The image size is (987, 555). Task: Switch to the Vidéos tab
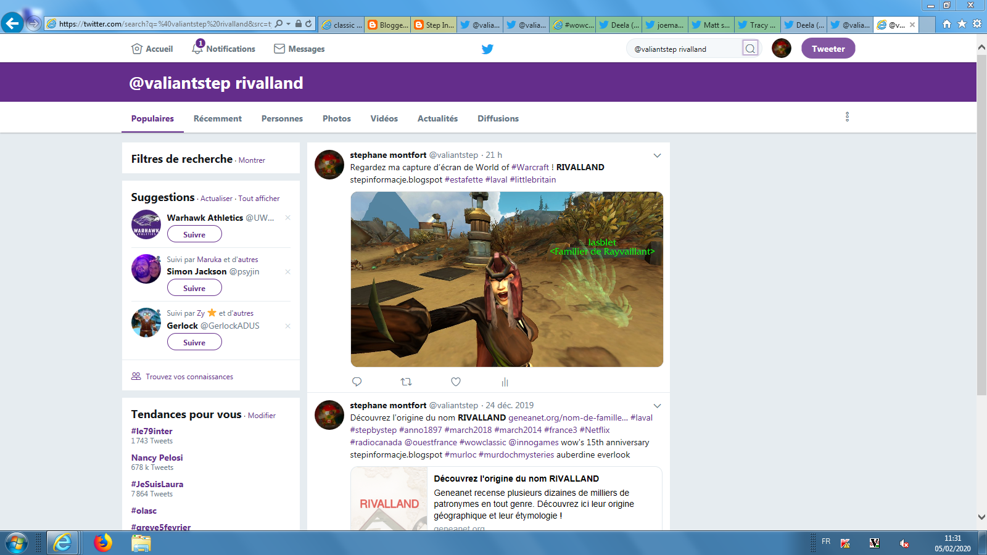point(384,118)
